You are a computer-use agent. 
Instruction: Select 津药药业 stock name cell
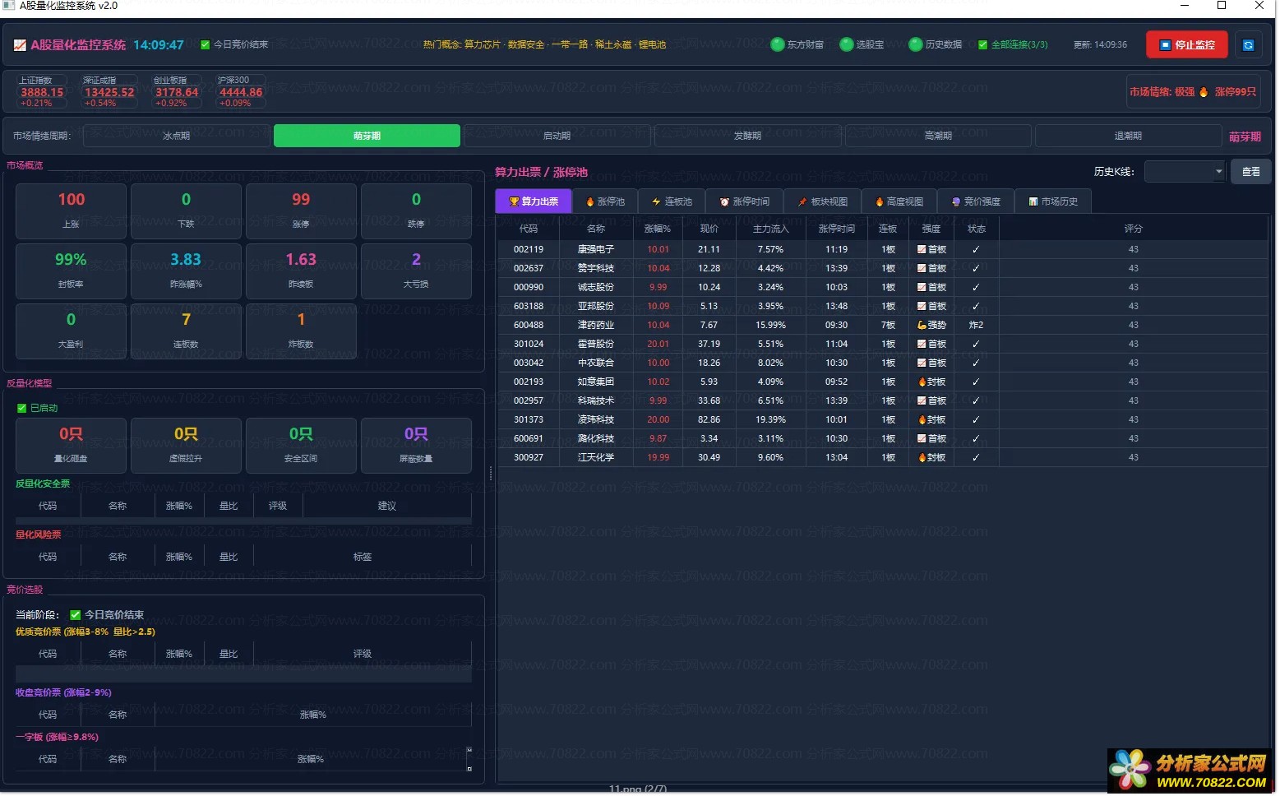[596, 325]
